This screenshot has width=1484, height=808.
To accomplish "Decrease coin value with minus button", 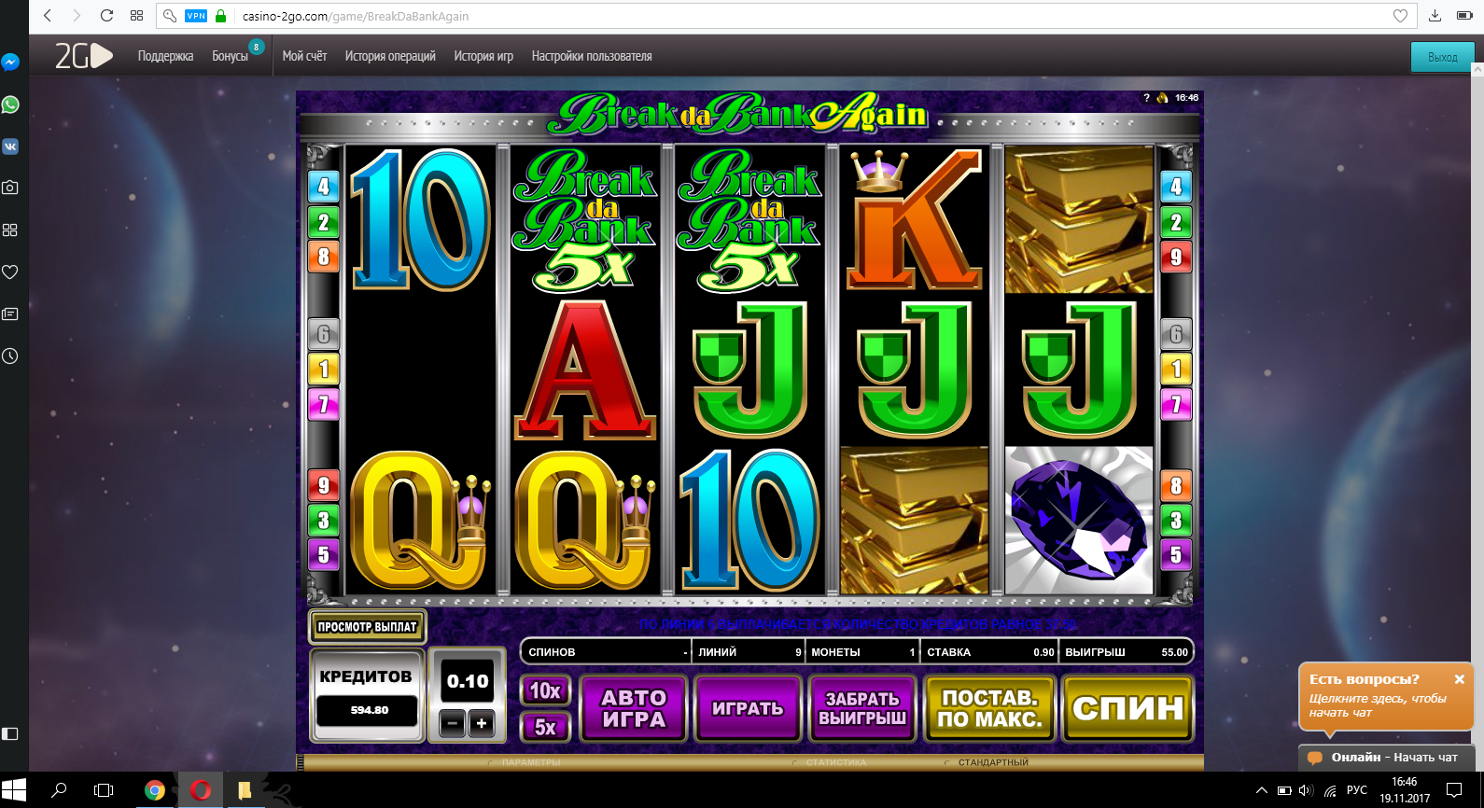I will tap(452, 723).
